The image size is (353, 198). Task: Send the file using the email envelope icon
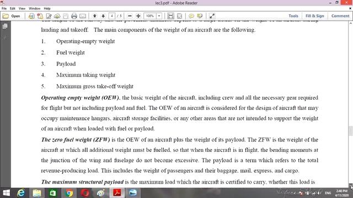(x=83, y=16)
